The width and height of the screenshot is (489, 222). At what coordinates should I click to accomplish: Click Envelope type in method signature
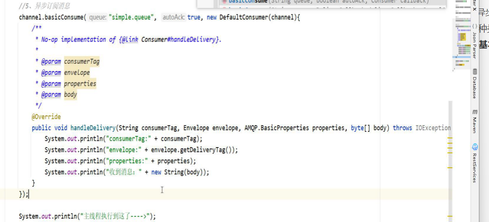click(x=196, y=128)
